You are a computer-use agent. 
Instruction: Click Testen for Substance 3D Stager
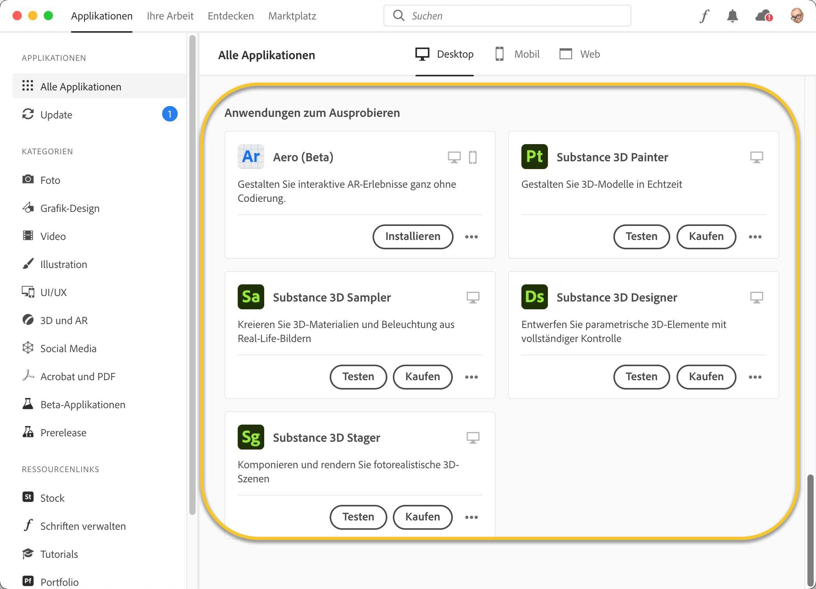tap(358, 517)
